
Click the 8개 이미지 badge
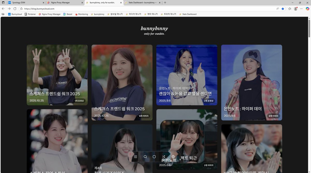point(273,116)
